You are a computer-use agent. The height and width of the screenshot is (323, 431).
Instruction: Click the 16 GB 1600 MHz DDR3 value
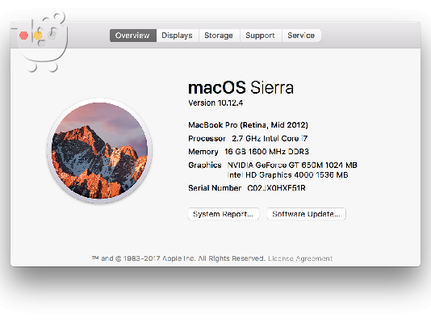point(267,152)
